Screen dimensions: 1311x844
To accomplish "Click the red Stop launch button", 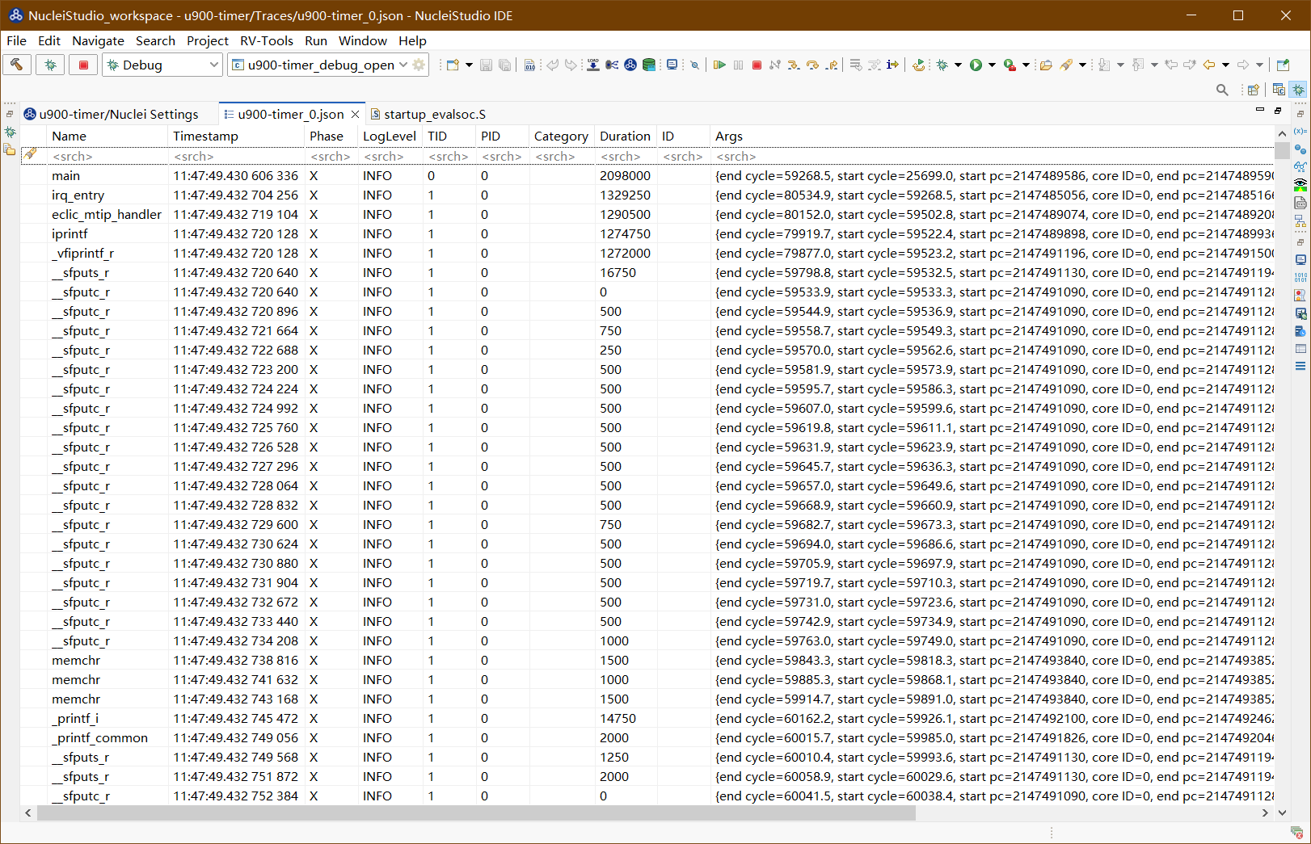I will coord(83,65).
